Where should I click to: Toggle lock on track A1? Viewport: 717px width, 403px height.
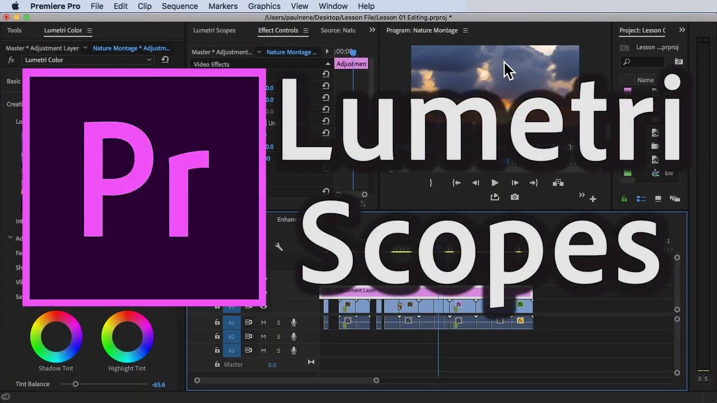click(217, 322)
